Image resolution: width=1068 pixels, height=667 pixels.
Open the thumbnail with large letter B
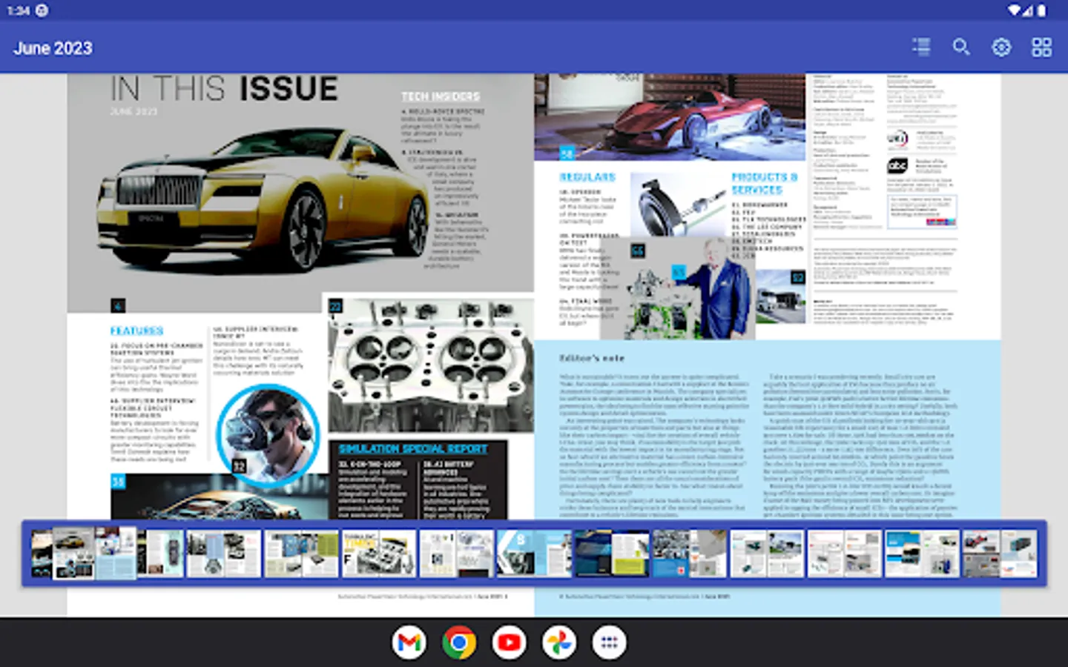(533, 553)
